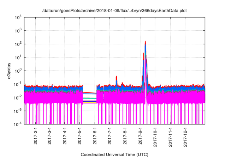Click the 2017-11-1 date label
The image size is (226, 158).
[x=170, y=137]
